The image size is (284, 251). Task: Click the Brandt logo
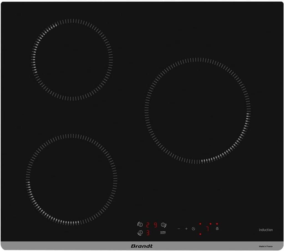(x=142, y=246)
